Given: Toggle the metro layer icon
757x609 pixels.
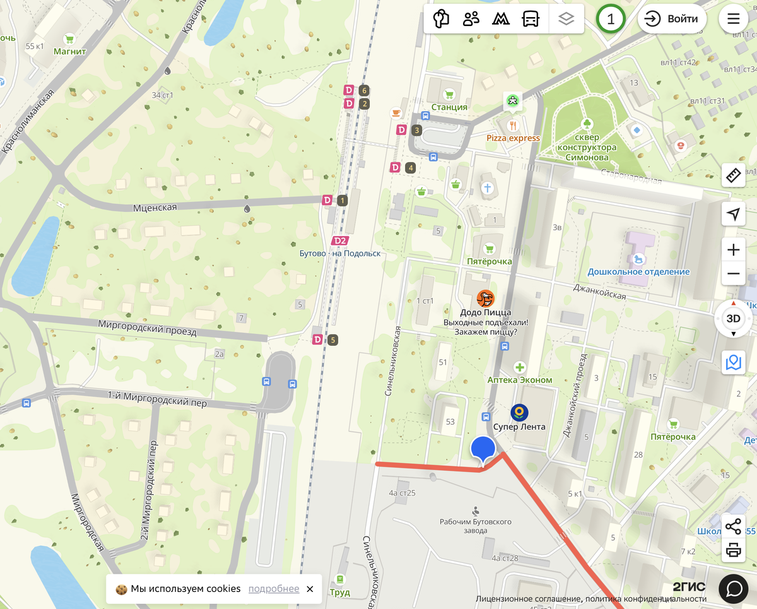Looking at the screenshot, I should tap(501, 19).
